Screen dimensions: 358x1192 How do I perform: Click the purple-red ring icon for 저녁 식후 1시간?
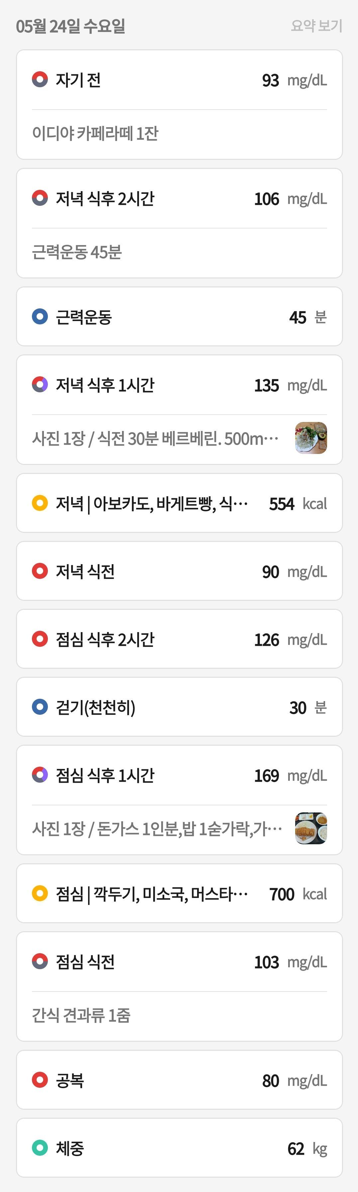click(x=40, y=384)
